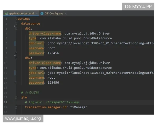
Task: Place cursor on txManager value
Action: click(78, 107)
